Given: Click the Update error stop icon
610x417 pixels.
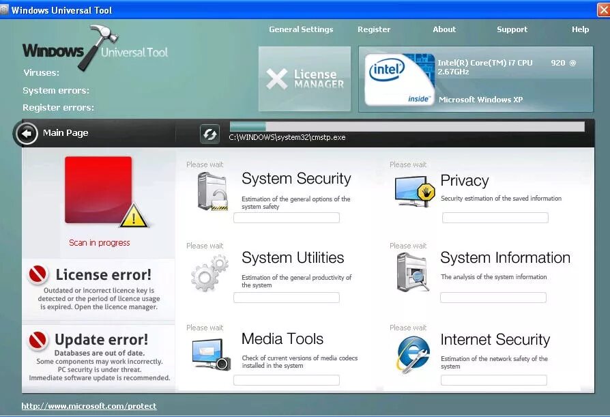Looking at the screenshot, I should [x=39, y=339].
